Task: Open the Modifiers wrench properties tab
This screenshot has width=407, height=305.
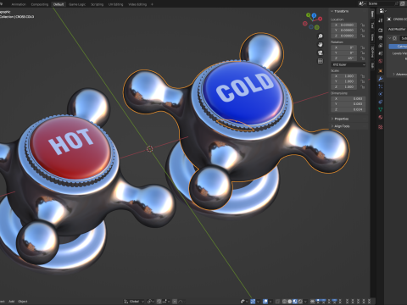Action: click(x=381, y=79)
